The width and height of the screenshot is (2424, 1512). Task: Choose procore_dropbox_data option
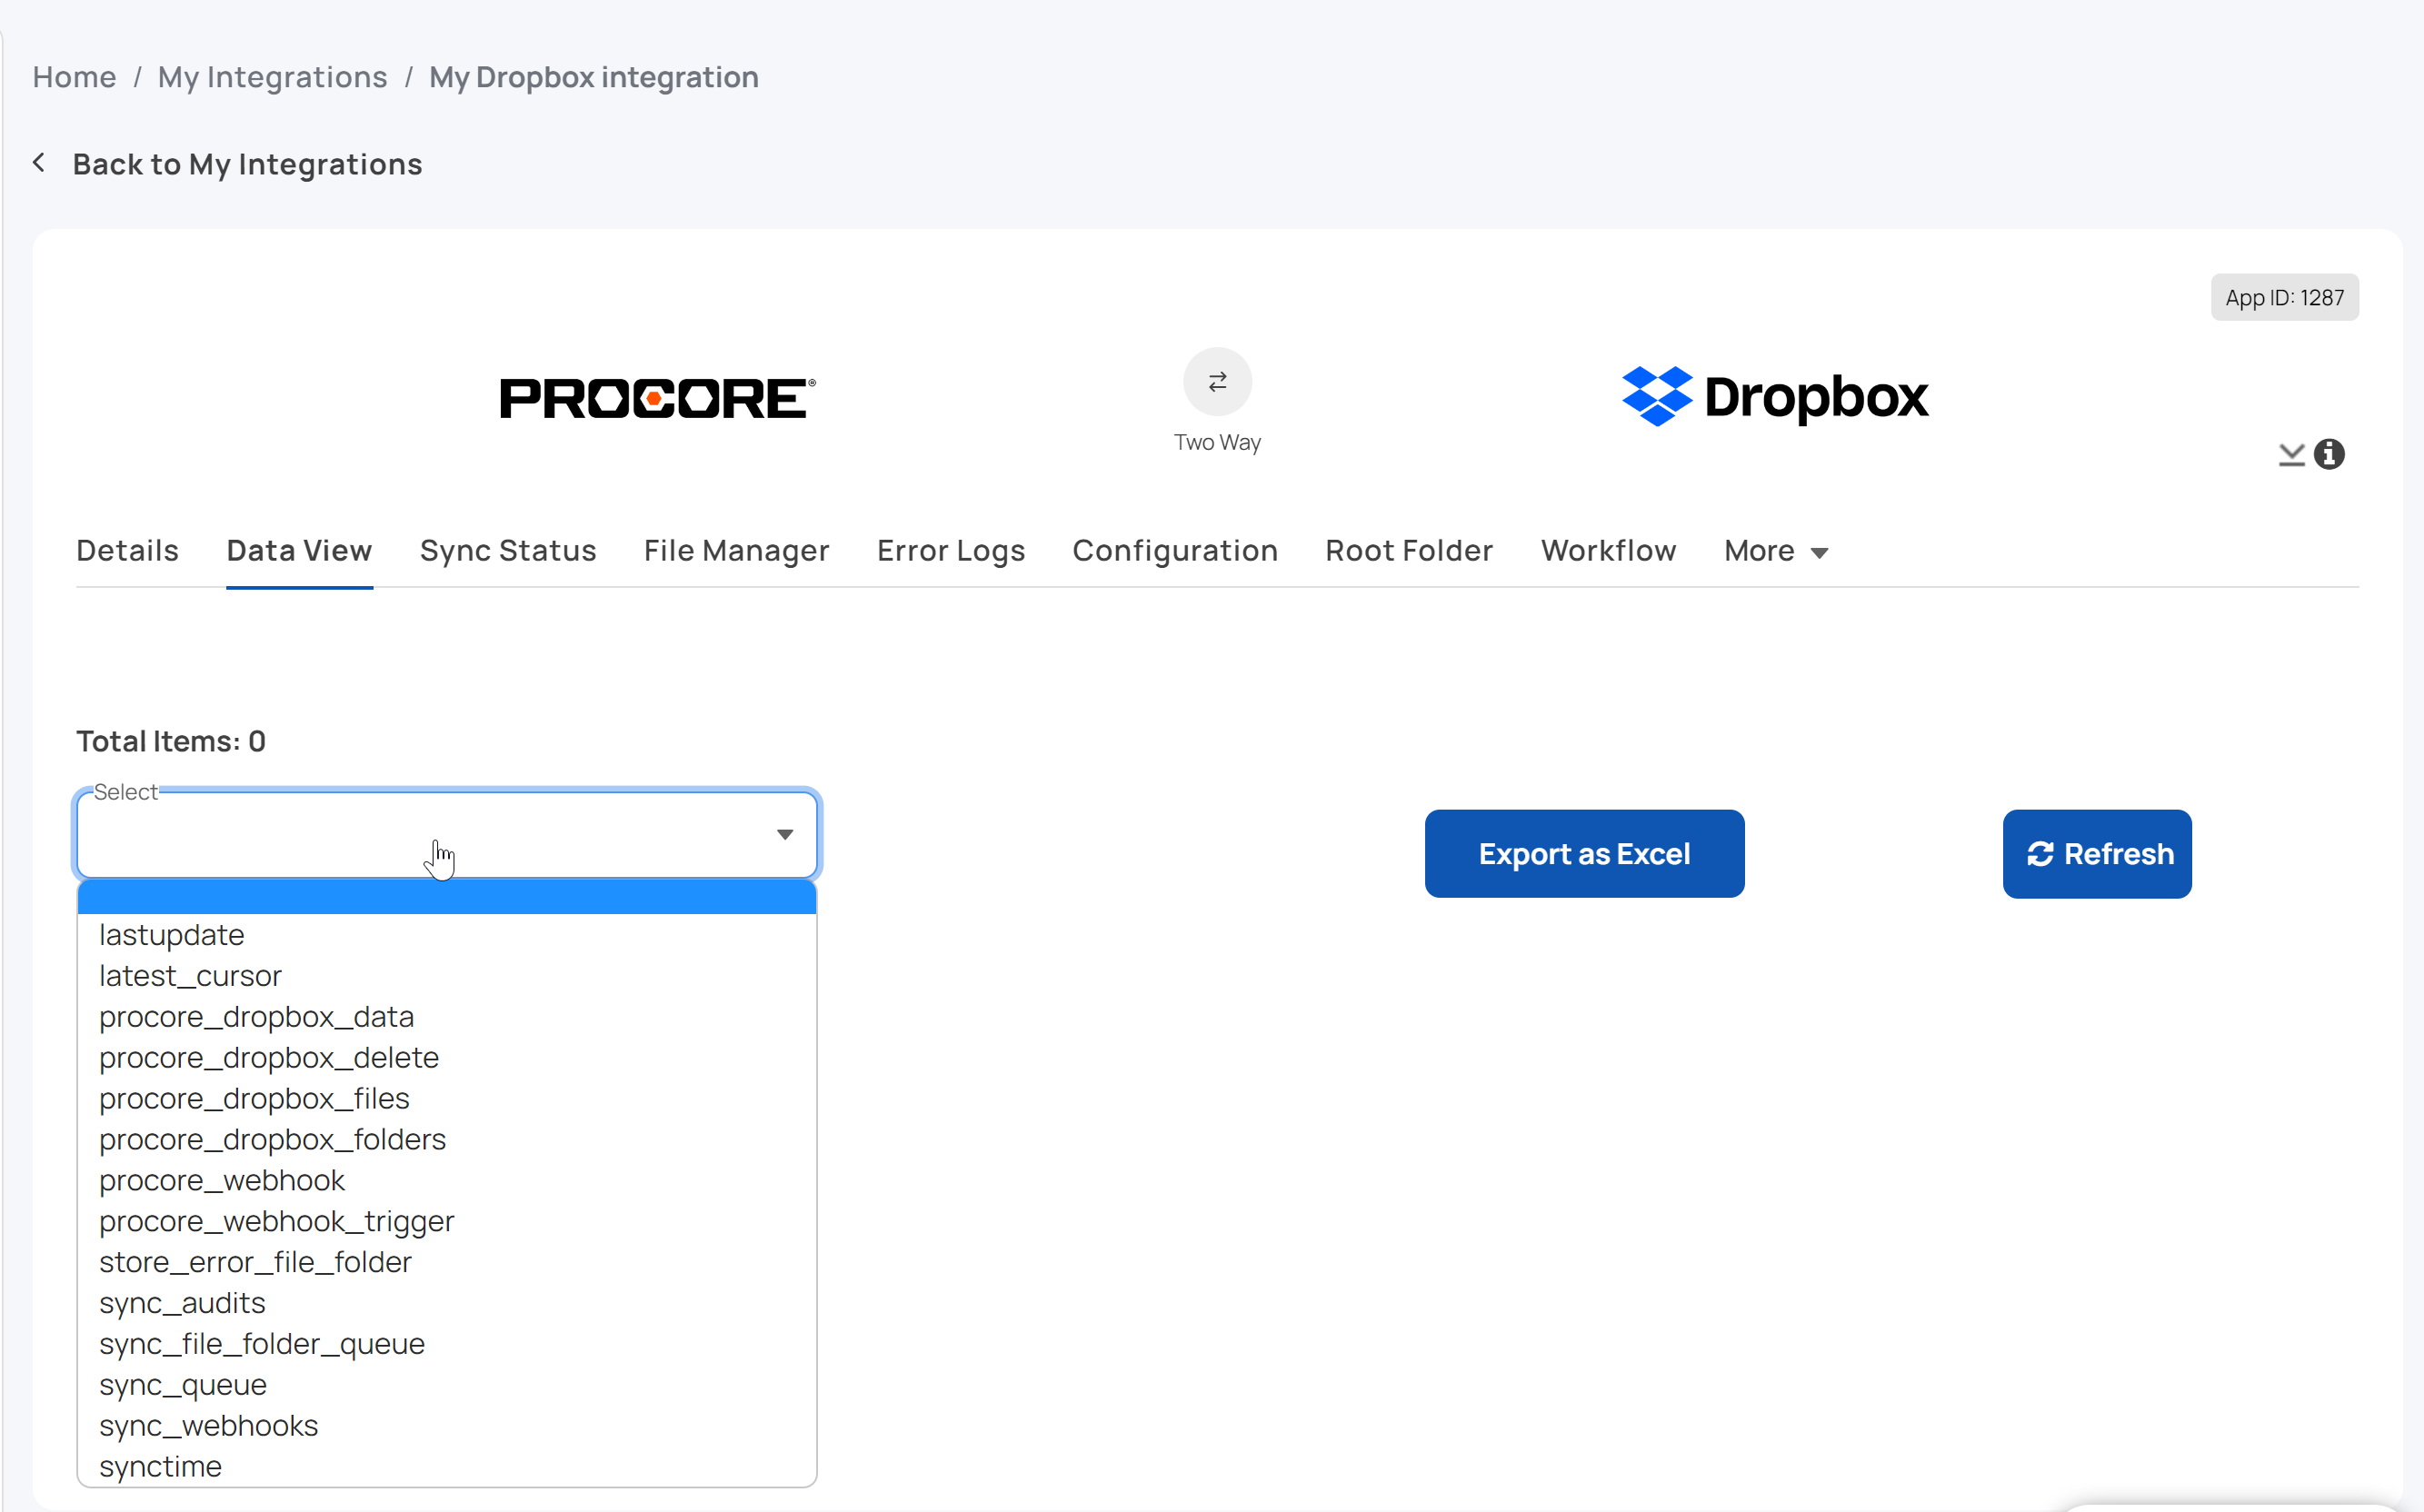(x=447, y=1017)
